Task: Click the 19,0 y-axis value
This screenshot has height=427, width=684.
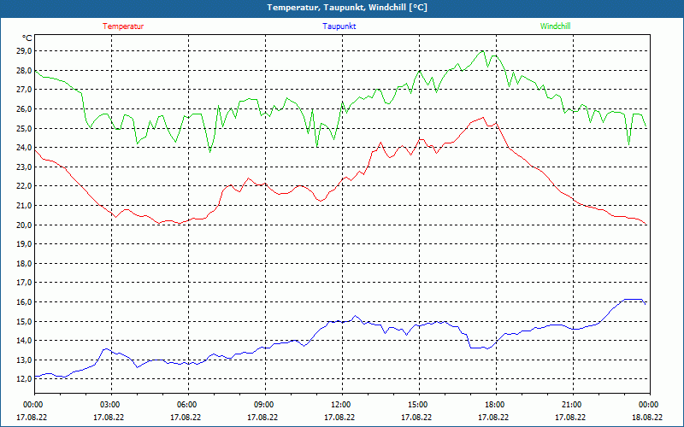Action: [x=25, y=244]
